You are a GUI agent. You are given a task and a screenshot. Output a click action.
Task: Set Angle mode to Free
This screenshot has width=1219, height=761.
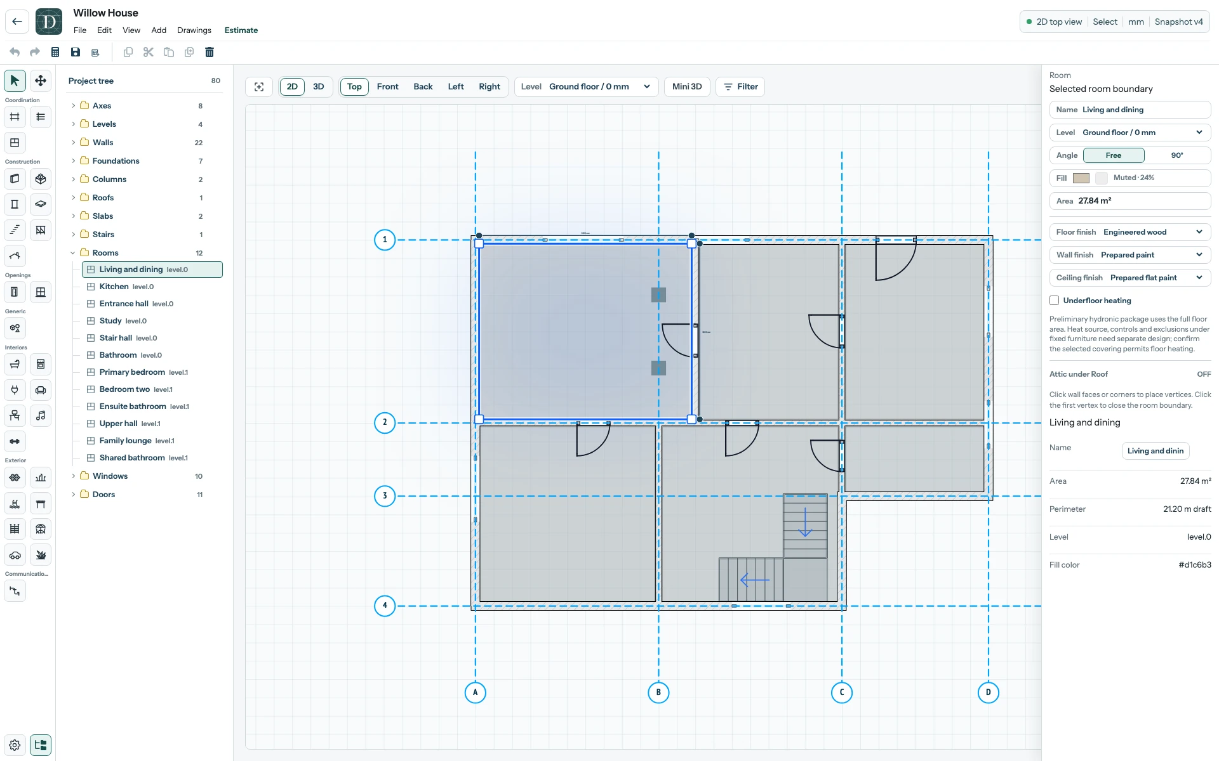coord(1114,155)
